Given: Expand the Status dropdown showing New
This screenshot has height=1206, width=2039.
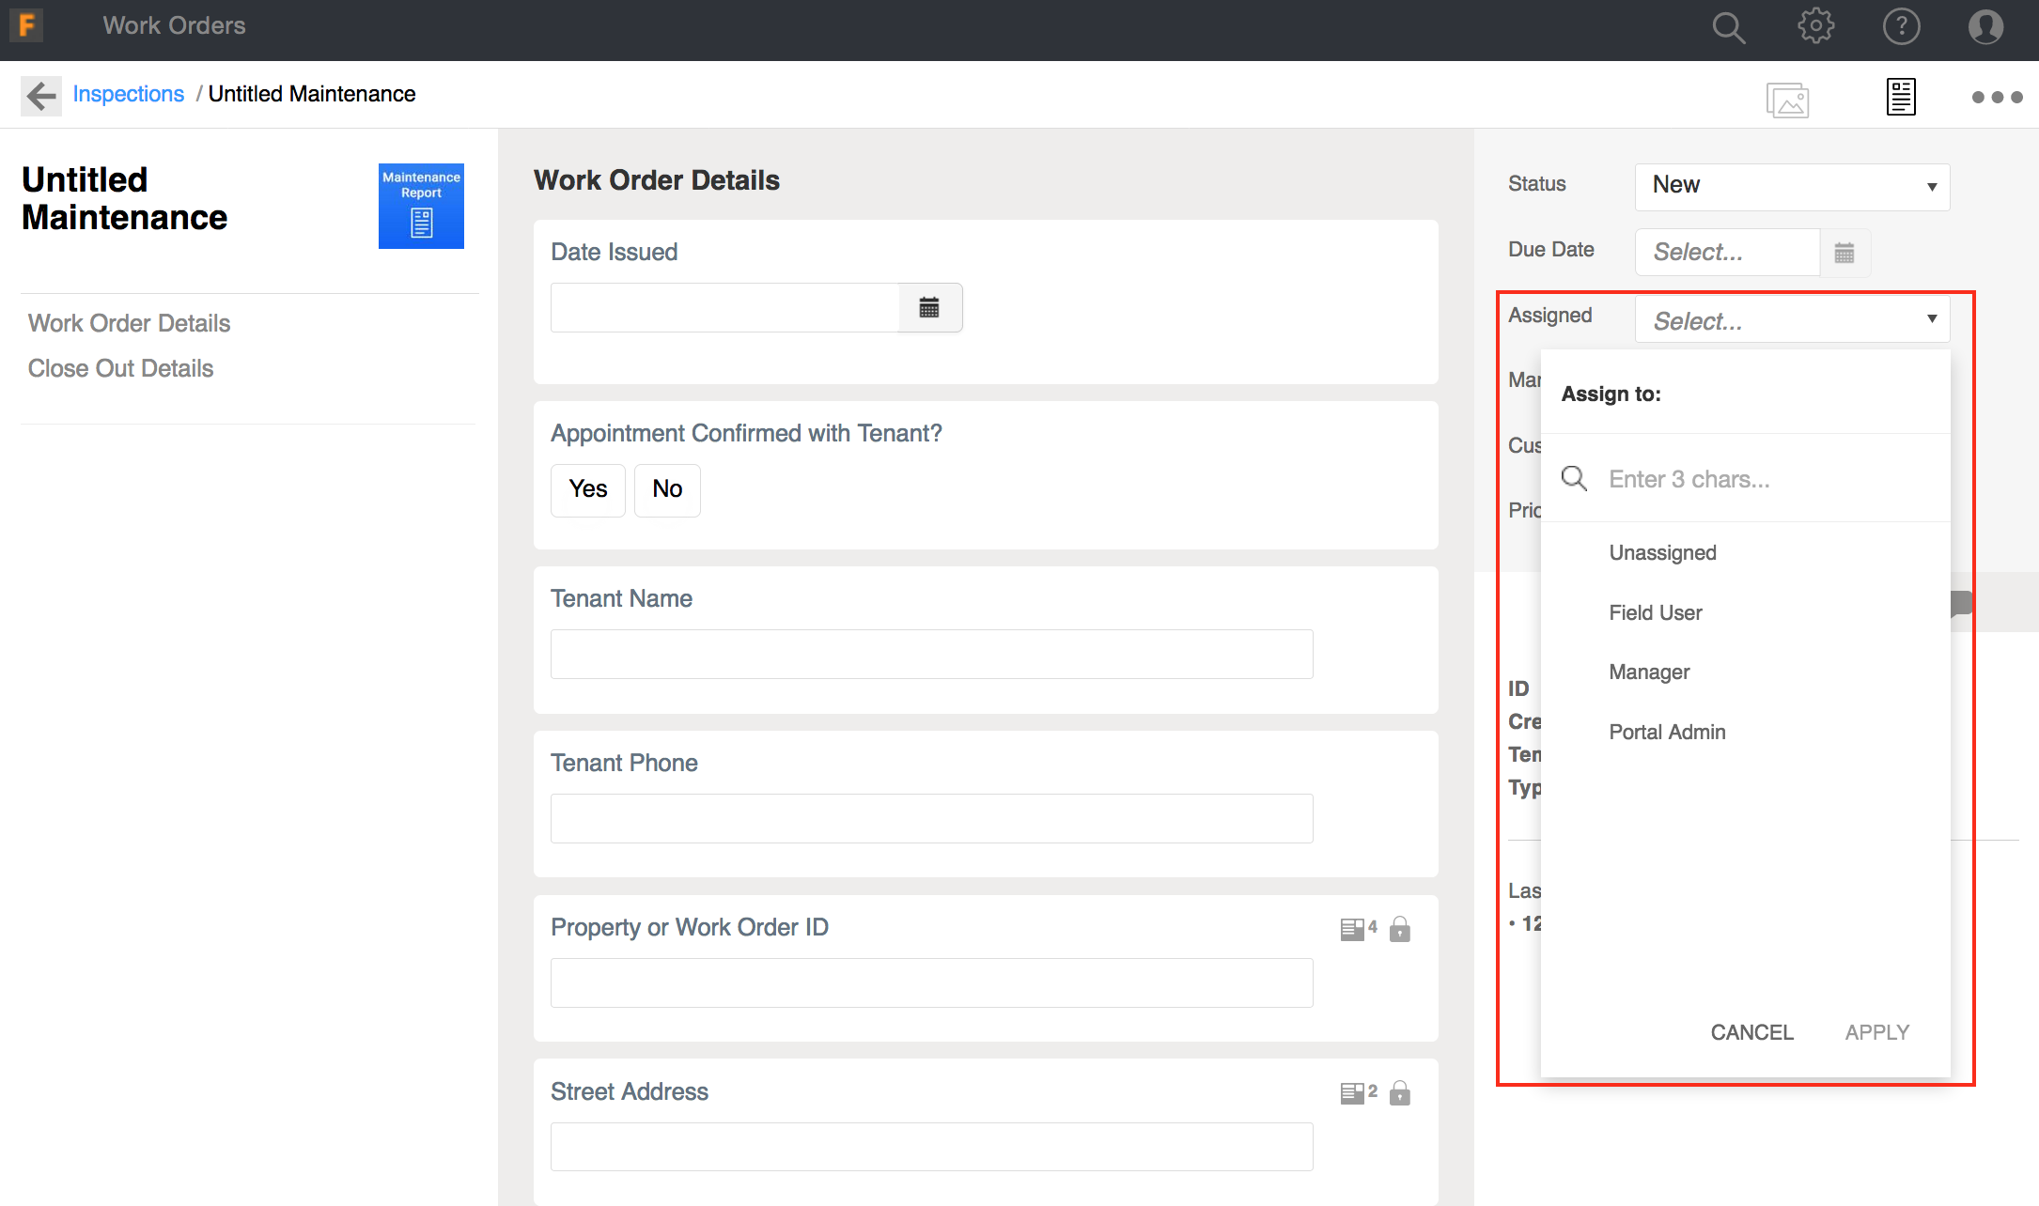Looking at the screenshot, I should tap(1791, 186).
